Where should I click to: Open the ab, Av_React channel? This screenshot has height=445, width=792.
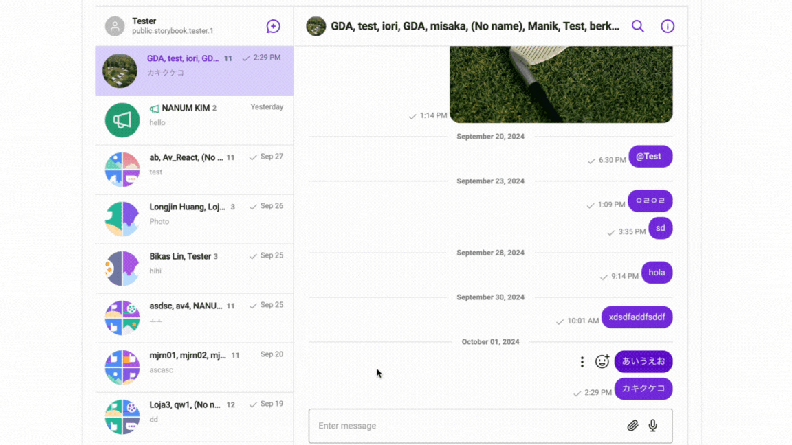(194, 170)
